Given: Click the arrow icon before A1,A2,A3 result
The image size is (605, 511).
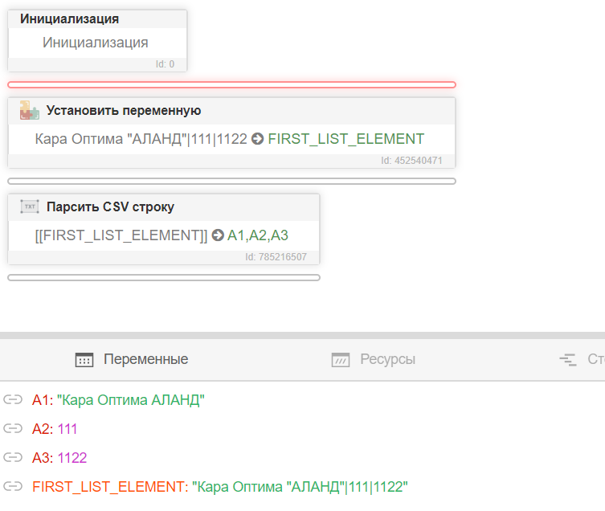Looking at the screenshot, I should 217,235.
